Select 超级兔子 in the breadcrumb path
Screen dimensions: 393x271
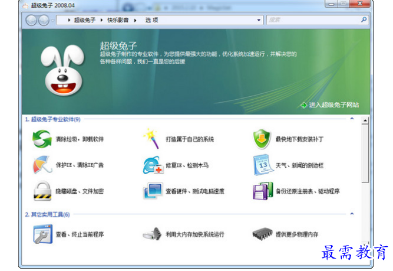(x=85, y=20)
